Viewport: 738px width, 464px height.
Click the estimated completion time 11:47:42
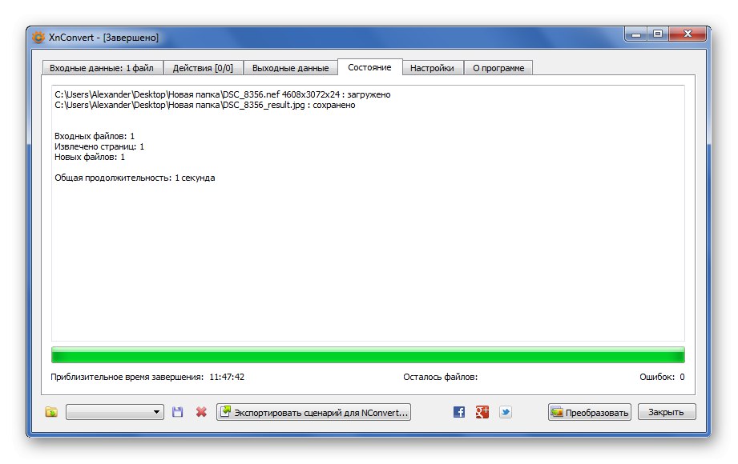click(x=227, y=377)
